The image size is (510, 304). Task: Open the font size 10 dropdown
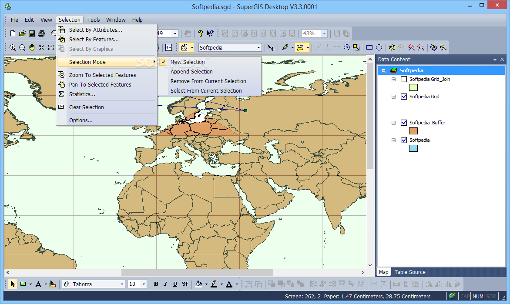point(144,284)
